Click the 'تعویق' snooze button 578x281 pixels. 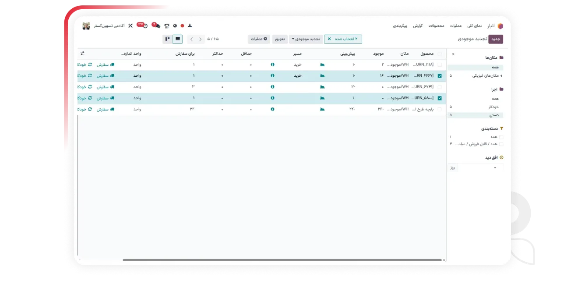point(280,39)
